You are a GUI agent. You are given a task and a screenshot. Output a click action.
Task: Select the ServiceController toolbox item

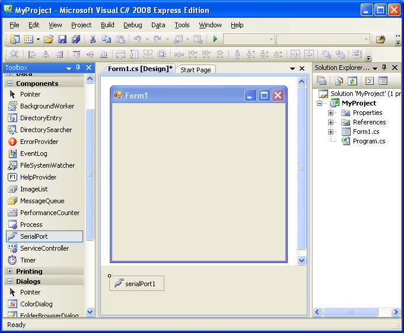click(44, 248)
